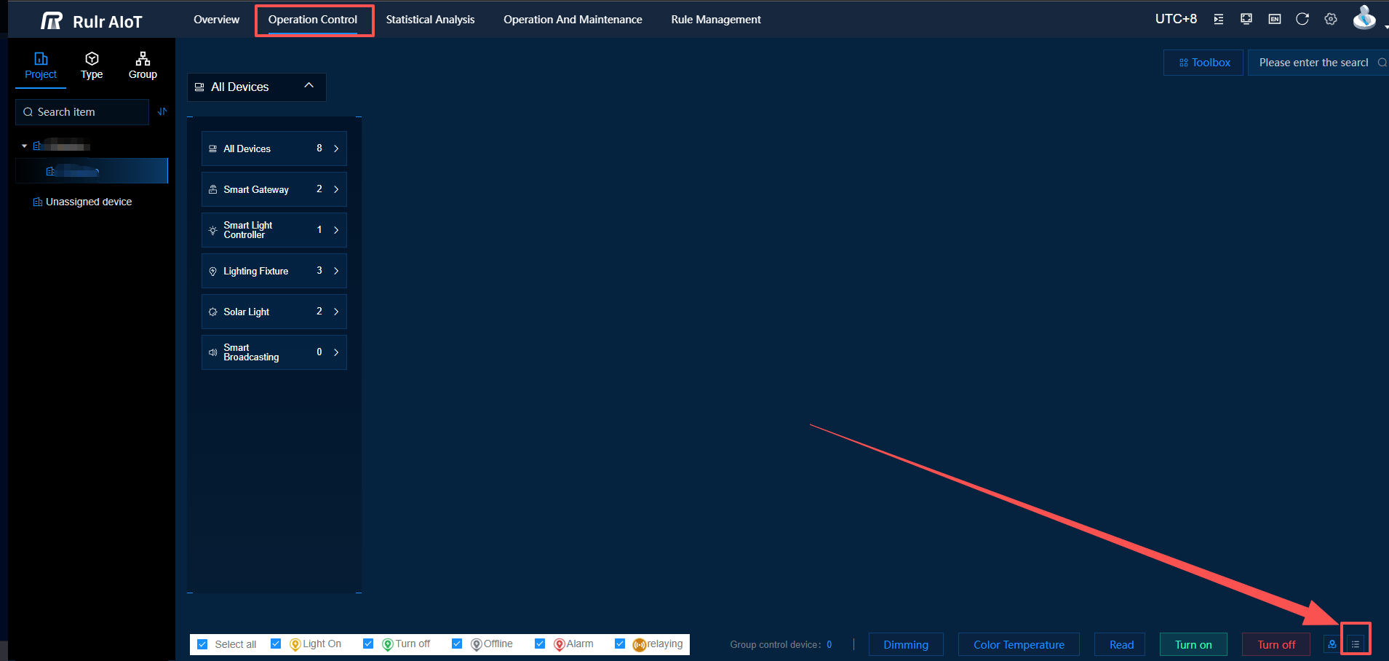This screenshot has width=1389, height=661.
Task: Open the Statistical Analysis tab
Action: [430, 20]
